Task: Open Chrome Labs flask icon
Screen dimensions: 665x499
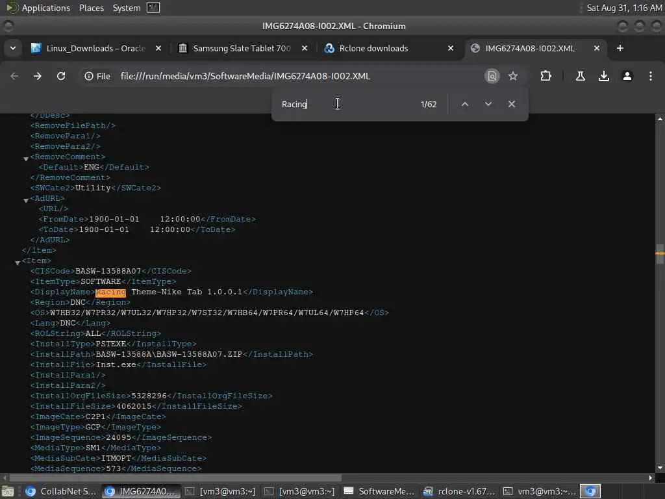Action: 581,76
